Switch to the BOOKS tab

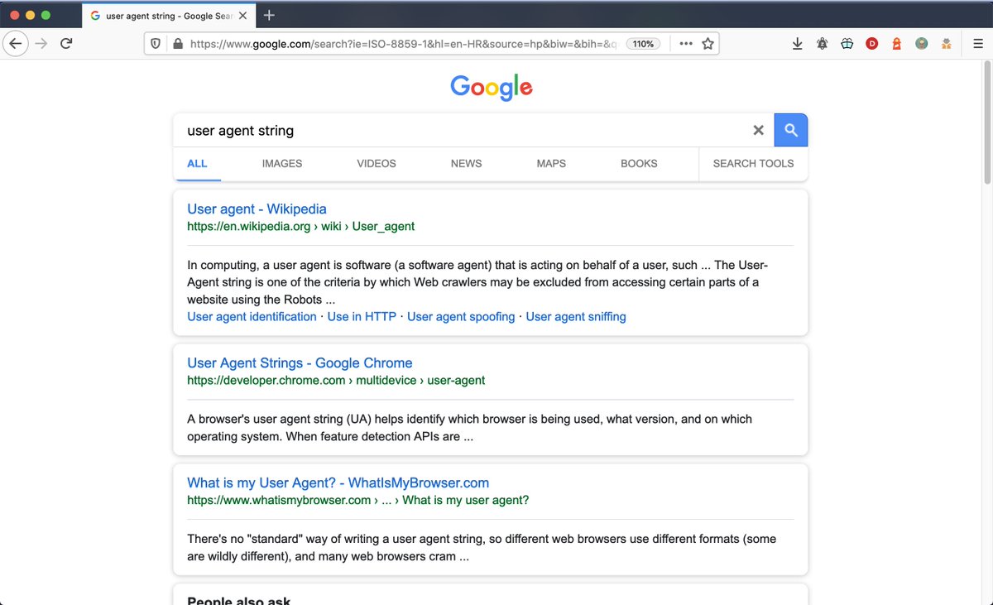[x=639, y=164]
